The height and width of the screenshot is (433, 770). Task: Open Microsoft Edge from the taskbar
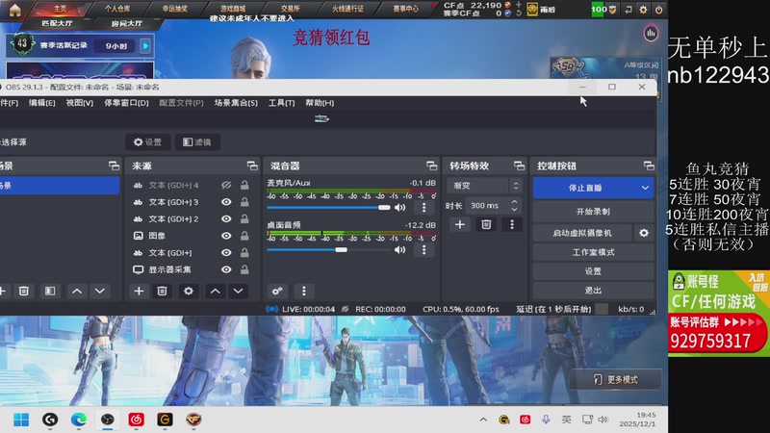(79, 420)
